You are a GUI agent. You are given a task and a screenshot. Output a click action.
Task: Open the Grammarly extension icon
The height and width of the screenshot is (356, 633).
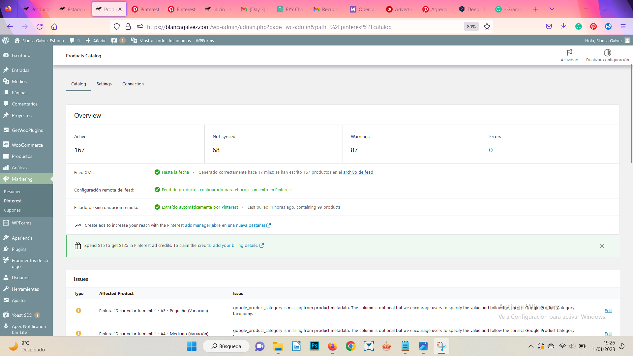[578, 27]
